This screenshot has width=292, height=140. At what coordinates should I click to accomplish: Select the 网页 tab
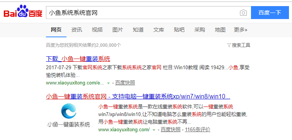56,30
